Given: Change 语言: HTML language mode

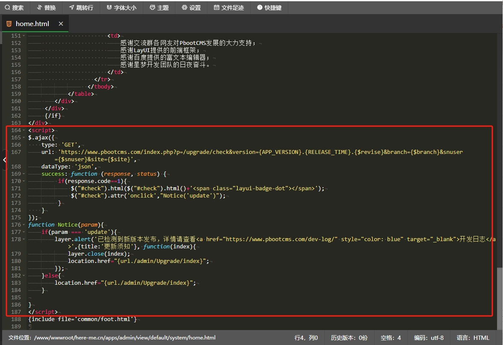Looking at the screenshot, I should 473,338.
